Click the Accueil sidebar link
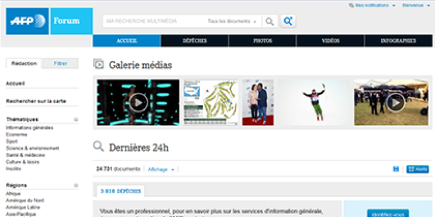Screen dimensions: 435x217 point(16,83)
